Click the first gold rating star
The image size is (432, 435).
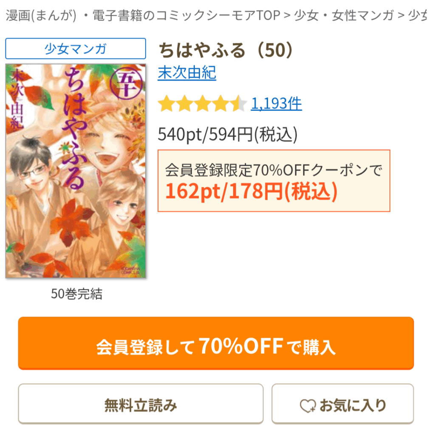pyautogui.click(x=167, y=104)
